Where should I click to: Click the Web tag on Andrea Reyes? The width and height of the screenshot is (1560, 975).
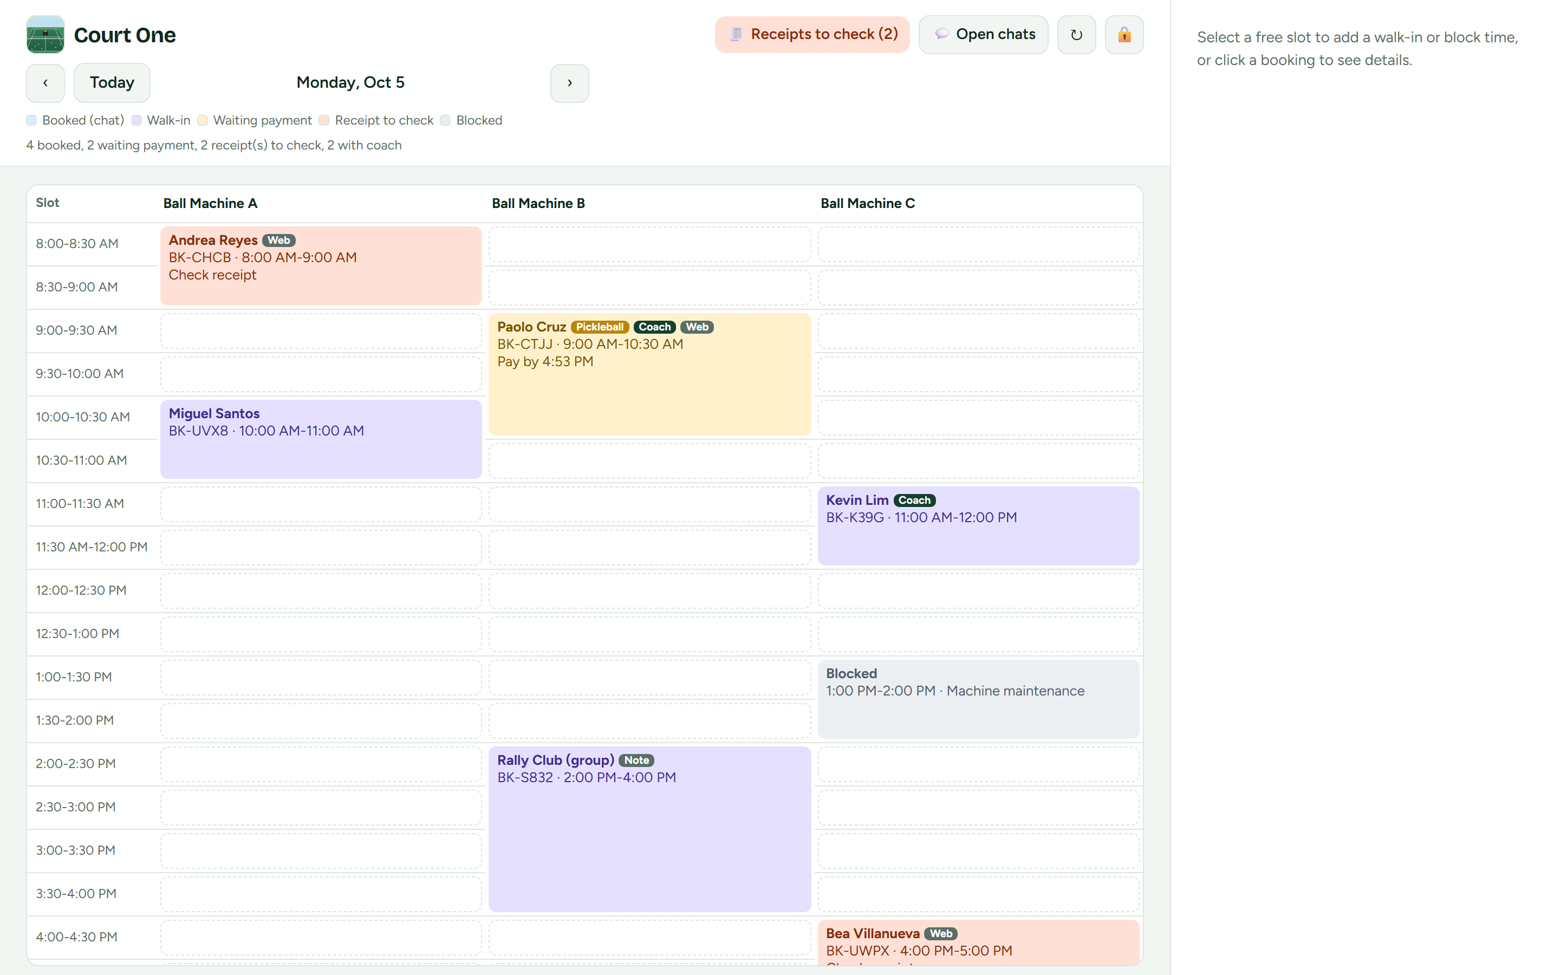click(278, 240)
